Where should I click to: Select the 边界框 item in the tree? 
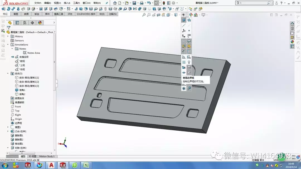point(18,123)
